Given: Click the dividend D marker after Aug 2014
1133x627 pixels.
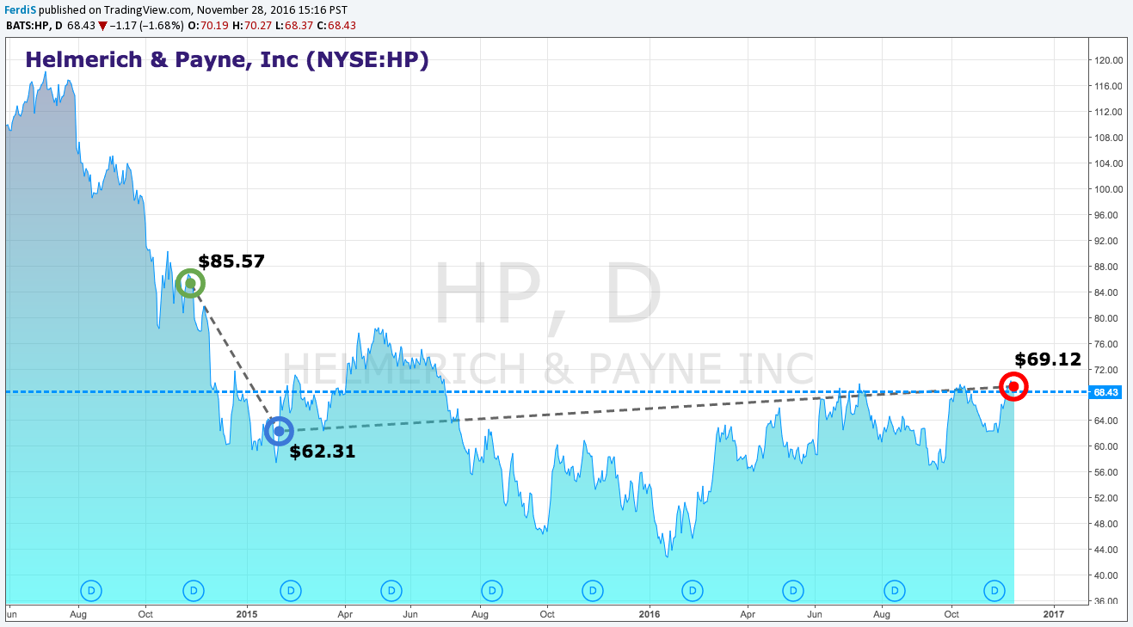Looking at the screenshot, I should click(92, 590).
